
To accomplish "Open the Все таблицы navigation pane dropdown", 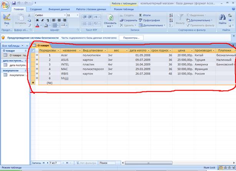I will [22, 45].
